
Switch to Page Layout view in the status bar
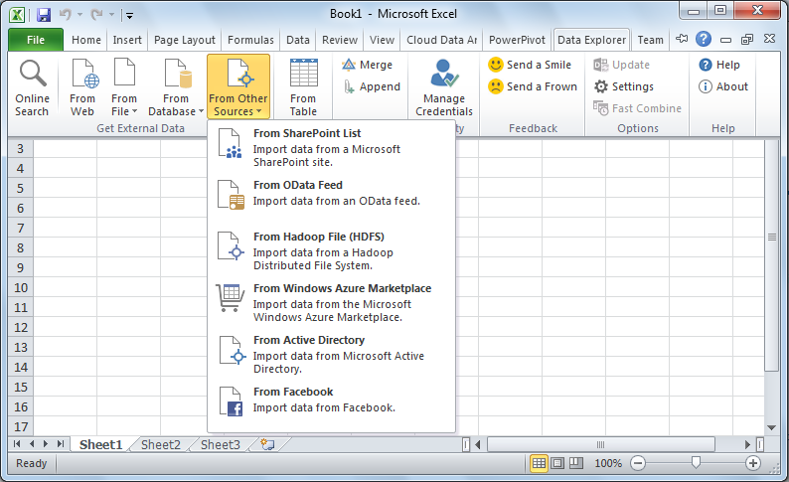(557, 463)
